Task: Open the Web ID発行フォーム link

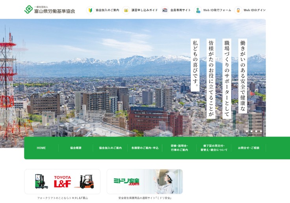Action: coord(217,10)
